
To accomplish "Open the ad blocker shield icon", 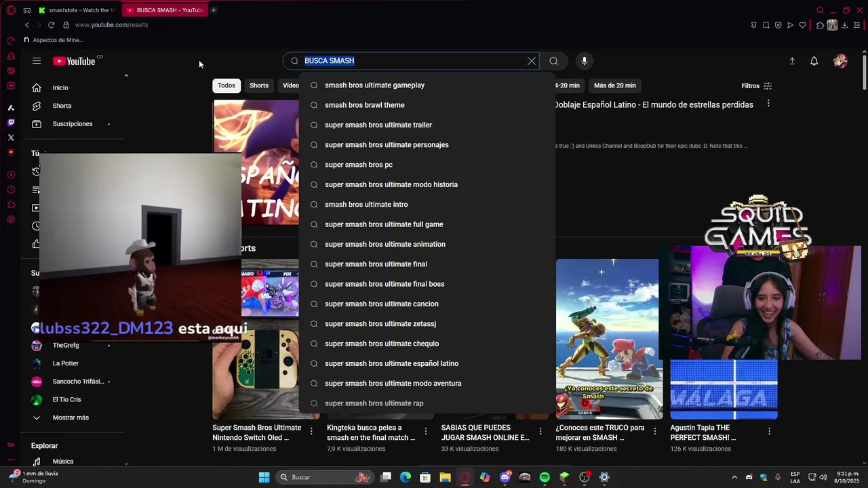I will [x=778, y=25].
